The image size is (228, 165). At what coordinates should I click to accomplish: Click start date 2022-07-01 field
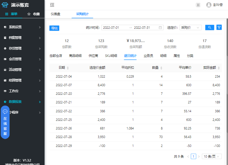[x=111, y=28]
